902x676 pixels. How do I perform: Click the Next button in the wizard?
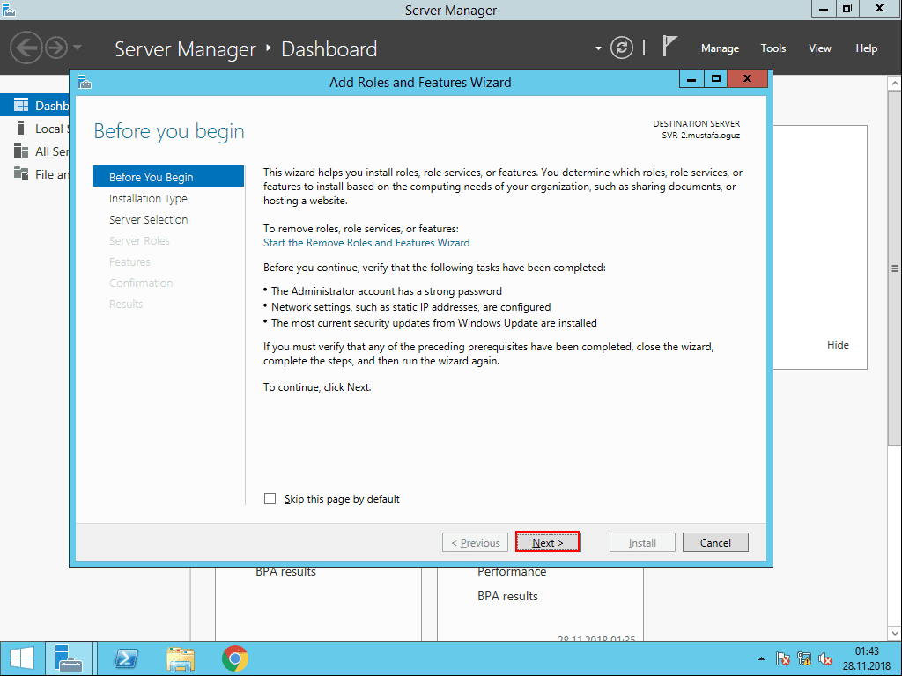coord(547,541)
